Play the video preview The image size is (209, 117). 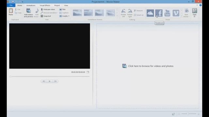point(50,81)
